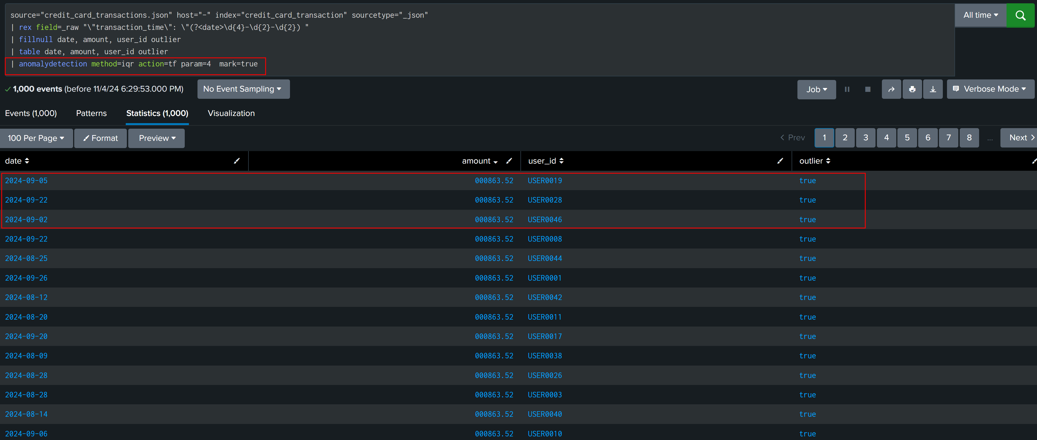Open the All time range picker

980,15
